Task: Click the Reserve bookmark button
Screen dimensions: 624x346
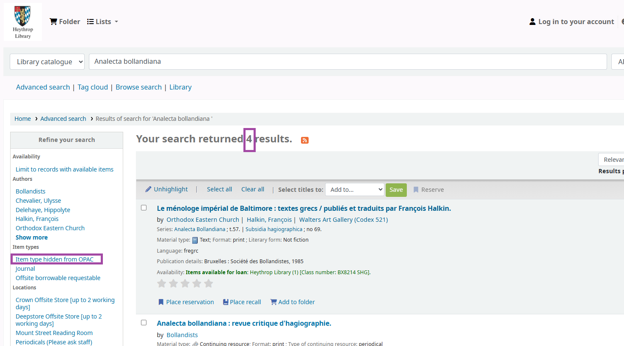Action: pos(428,190)
